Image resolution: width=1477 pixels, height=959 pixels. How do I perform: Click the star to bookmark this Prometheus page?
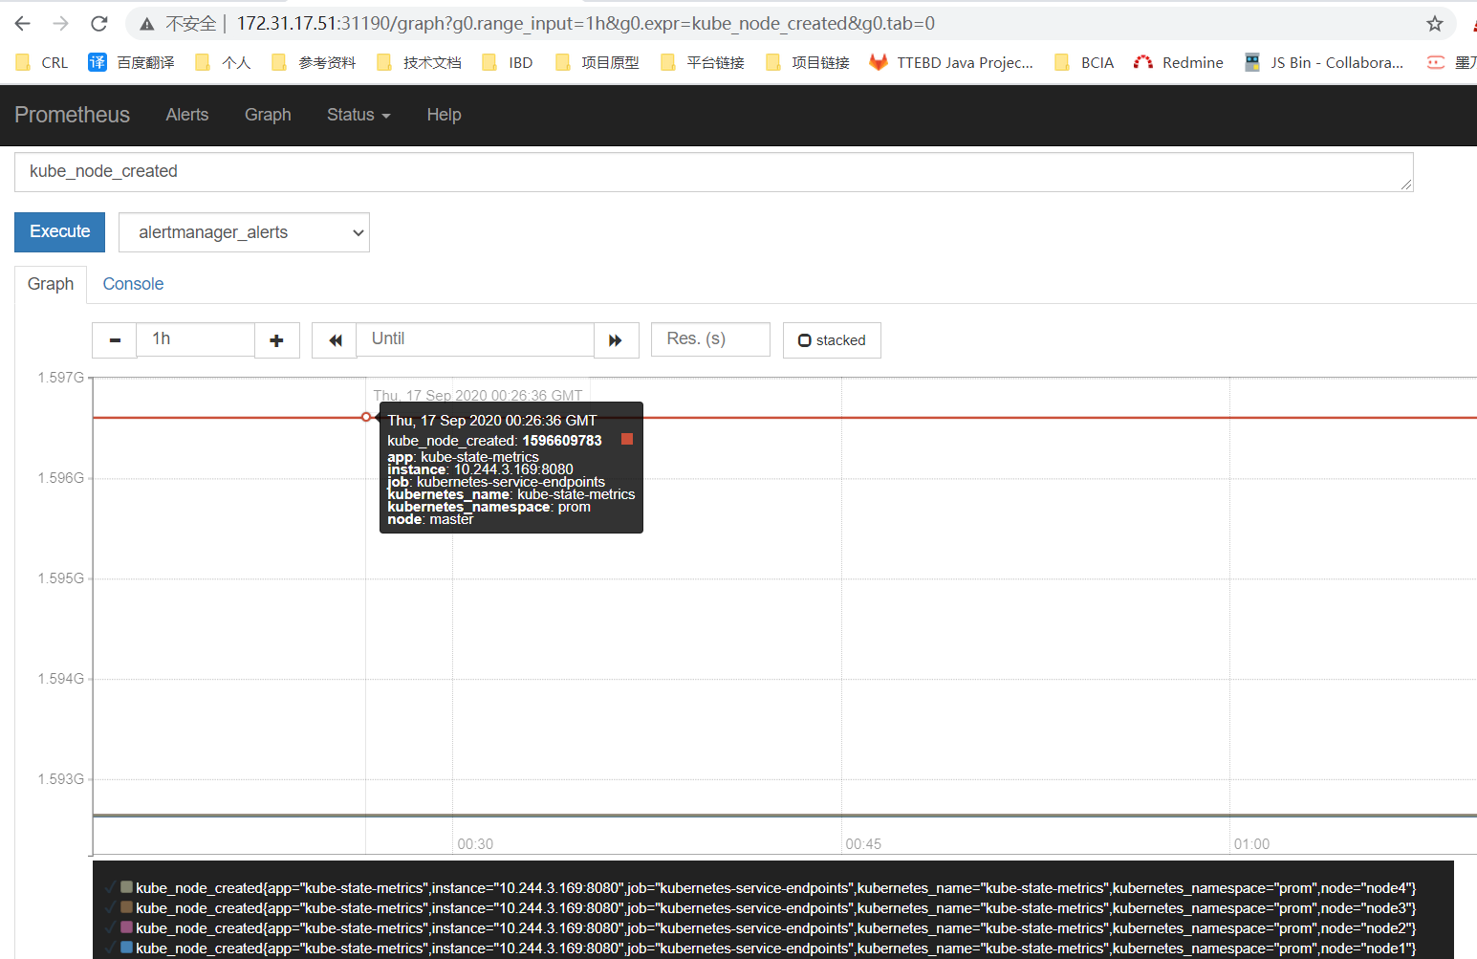click(x=1434, y=22)
